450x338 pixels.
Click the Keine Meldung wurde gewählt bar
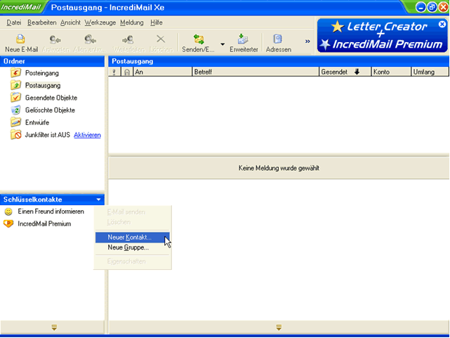coord(279,168)
